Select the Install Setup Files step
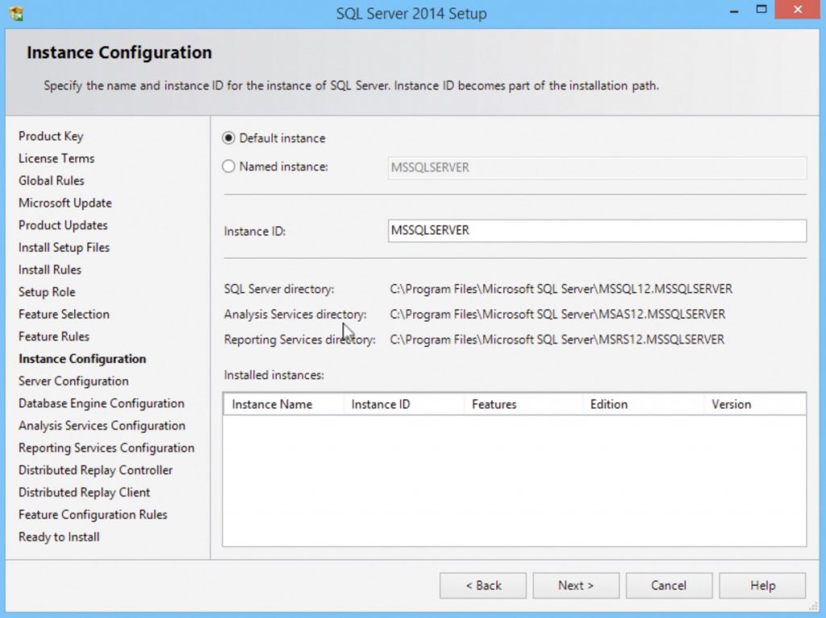Viewport: 826px width, 618px height. pos(64,248)
